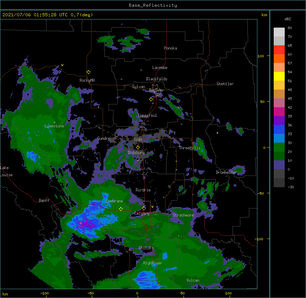Click the Strathmore label
The image size is (306, 298).
[x=183, y=215]
